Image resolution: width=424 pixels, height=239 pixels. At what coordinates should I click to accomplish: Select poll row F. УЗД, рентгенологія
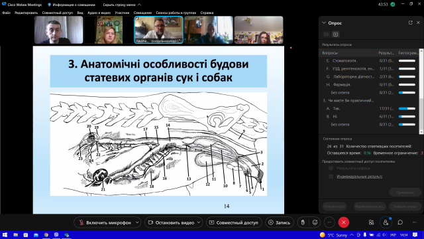370,68
